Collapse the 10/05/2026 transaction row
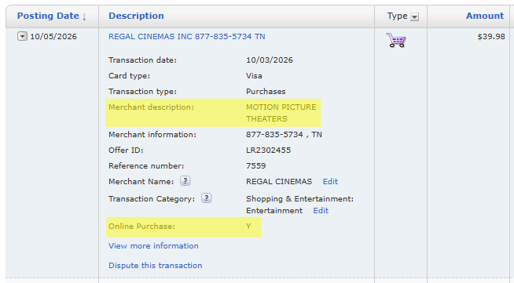The height and width of the screenshot is (283, 514). pos(22,36)
